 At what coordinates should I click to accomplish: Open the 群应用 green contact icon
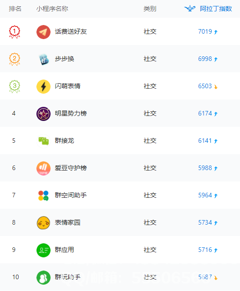tap(43, 250)
